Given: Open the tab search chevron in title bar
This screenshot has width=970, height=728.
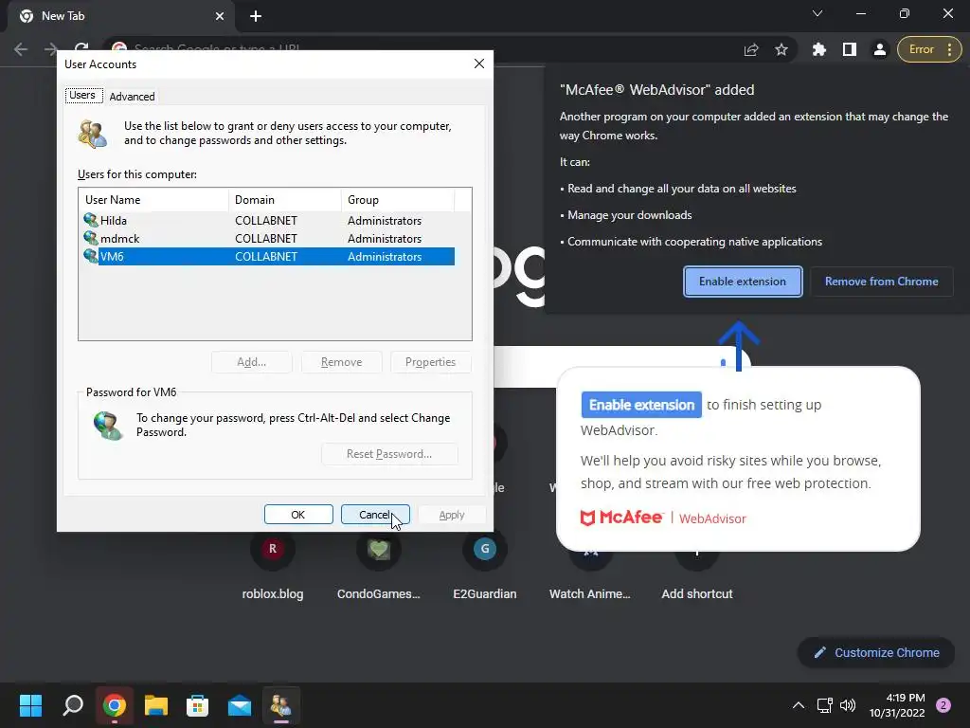Looking at the screenshot, I should tap(817, 13).
